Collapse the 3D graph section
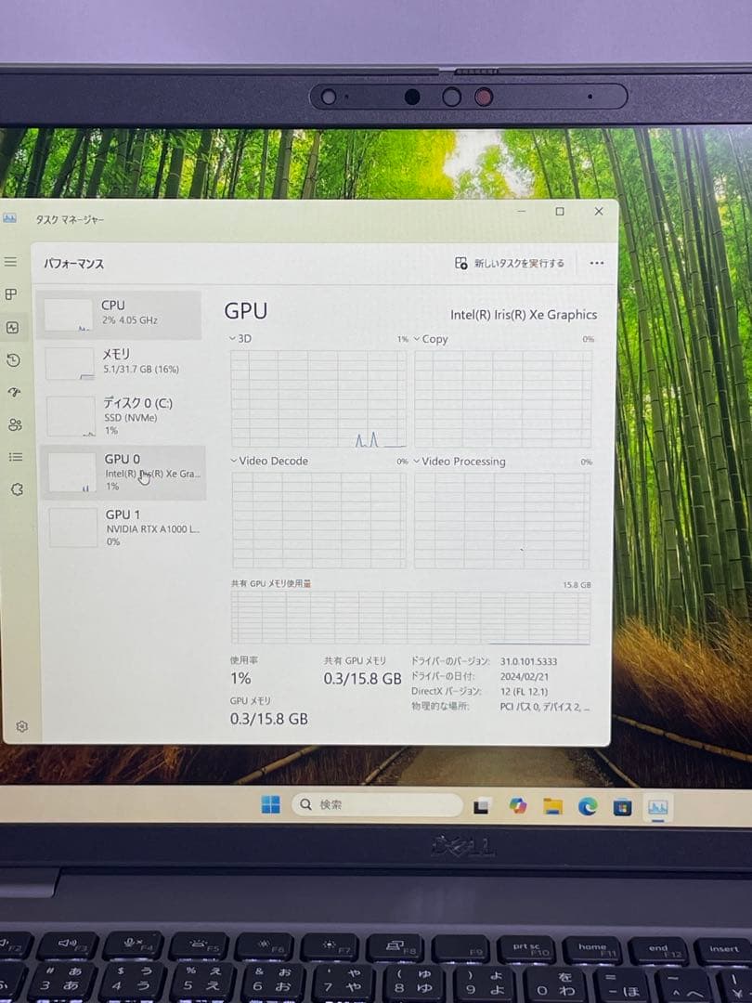 tap(232, 339)
